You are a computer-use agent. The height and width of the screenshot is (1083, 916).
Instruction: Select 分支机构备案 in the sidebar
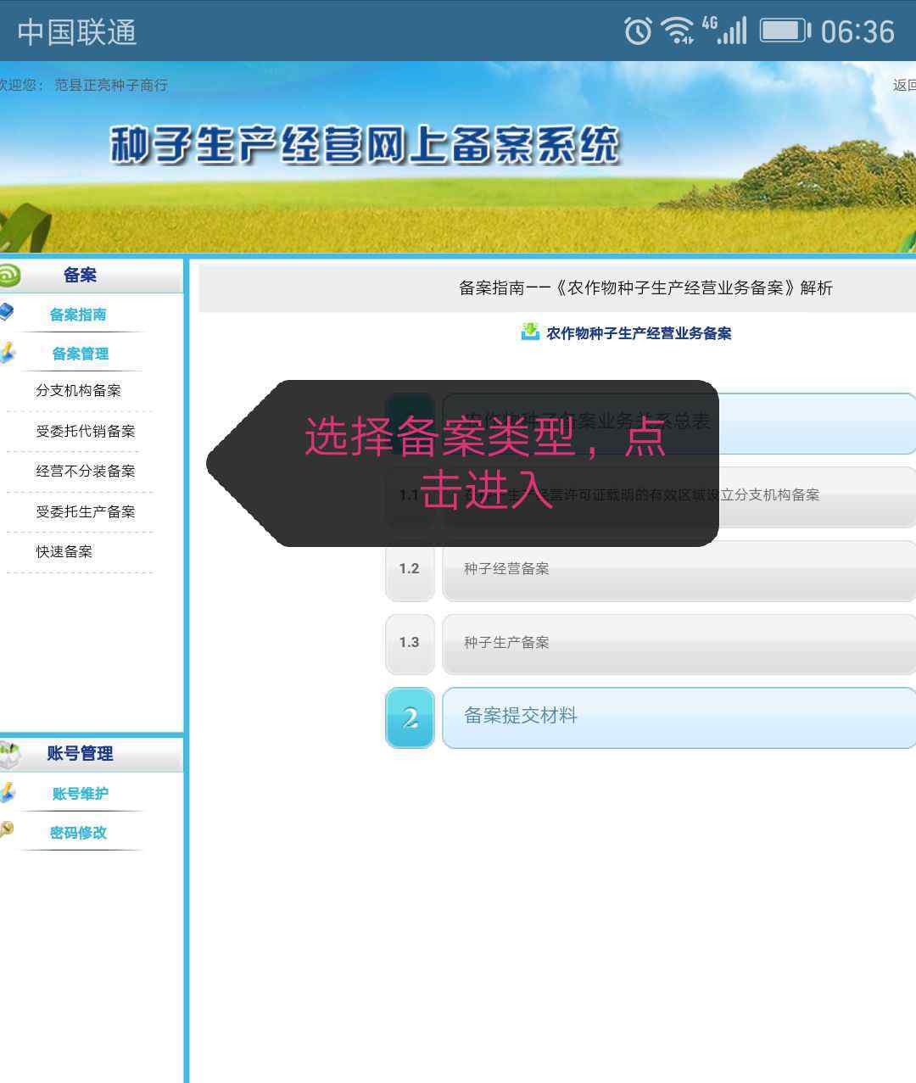click(79, 391)
